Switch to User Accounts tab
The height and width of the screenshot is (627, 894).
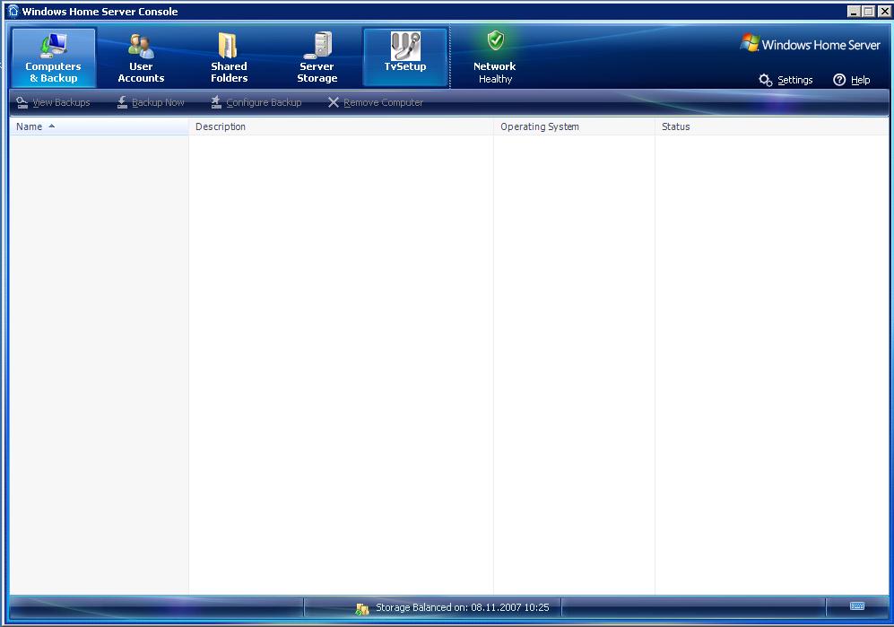pyautogui.click(x=141, y=57)
